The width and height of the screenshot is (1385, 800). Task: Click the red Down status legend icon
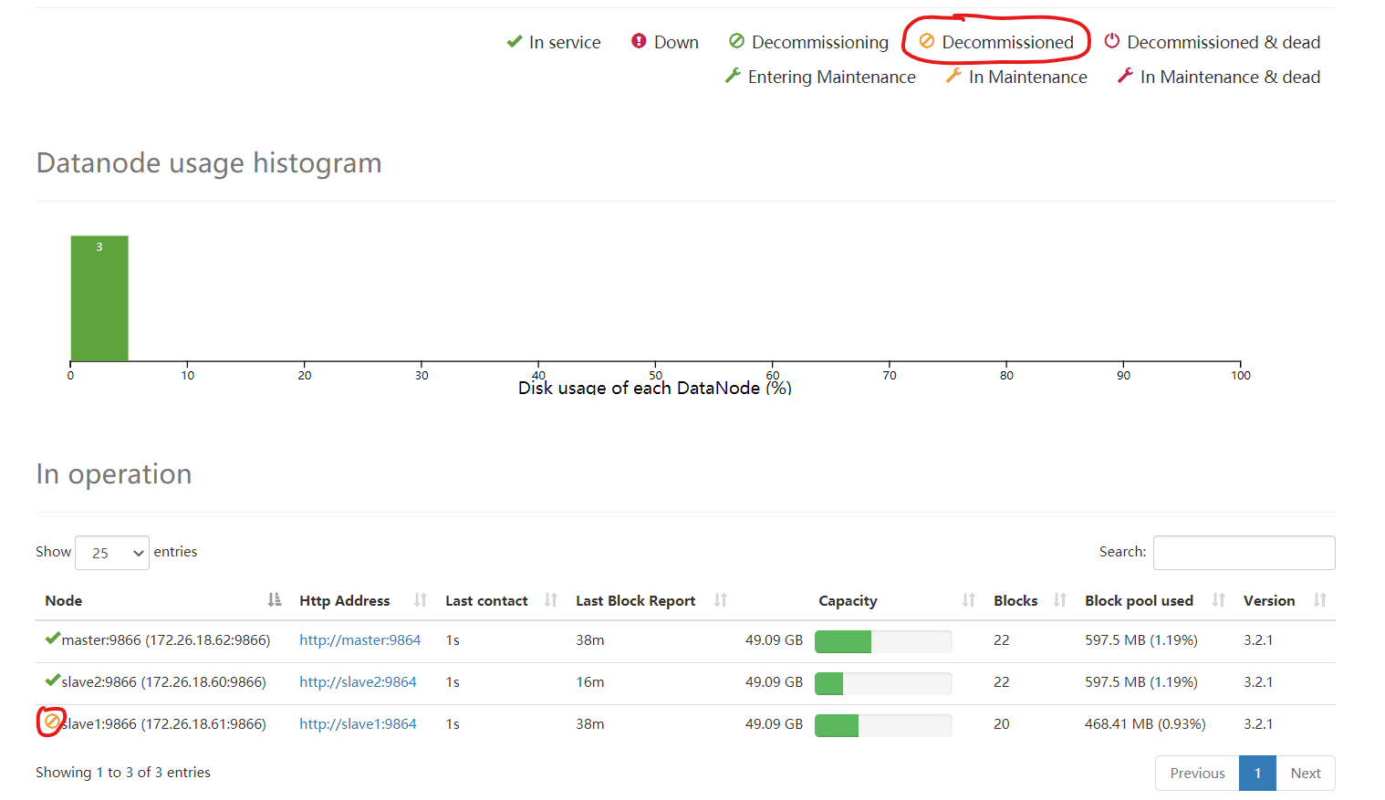point(639,41)
